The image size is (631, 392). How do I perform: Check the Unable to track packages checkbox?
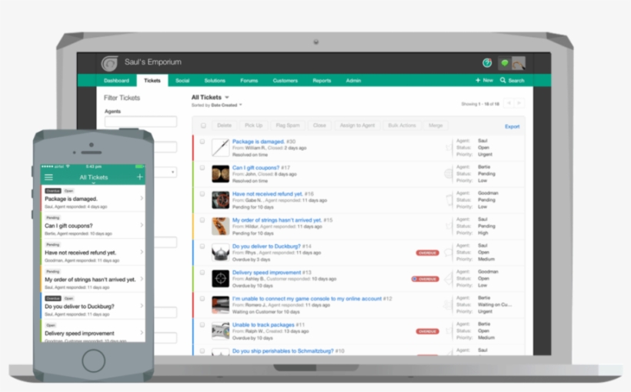202,325
